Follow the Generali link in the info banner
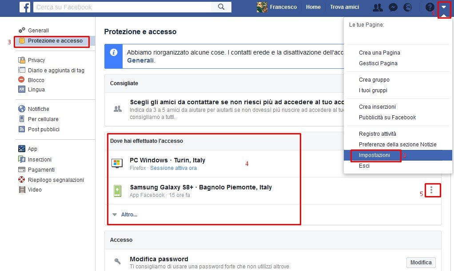454x271 pixels. click(140, 60)
